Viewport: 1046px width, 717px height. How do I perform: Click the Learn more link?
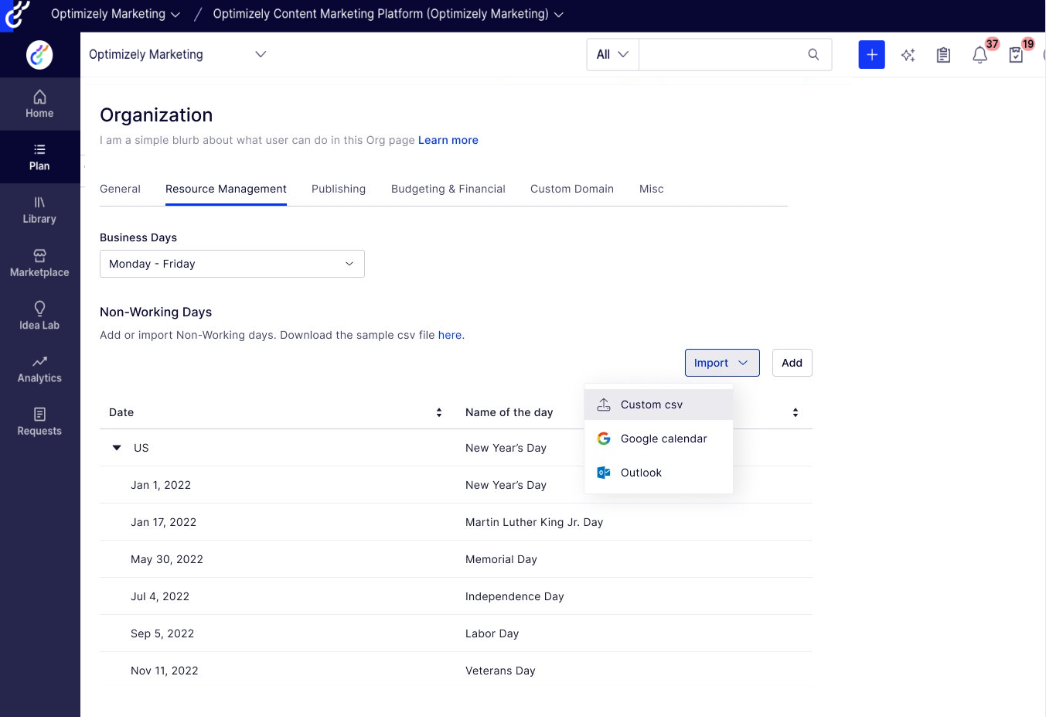pos(448,140)
